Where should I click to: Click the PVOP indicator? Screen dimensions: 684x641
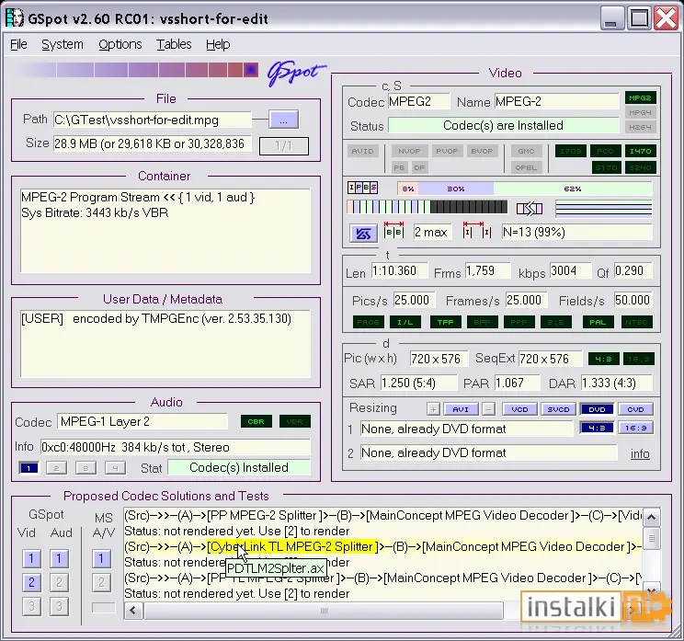447,151
